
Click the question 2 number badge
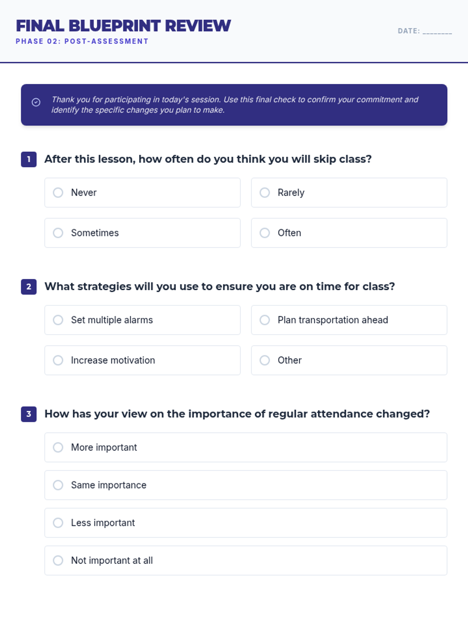pos(29,287)
